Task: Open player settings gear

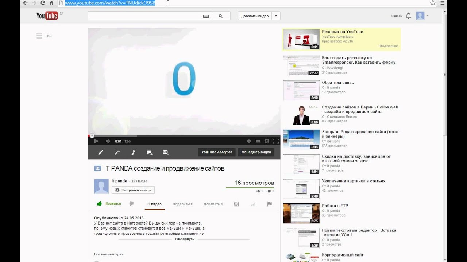Action: pos(267,141)
